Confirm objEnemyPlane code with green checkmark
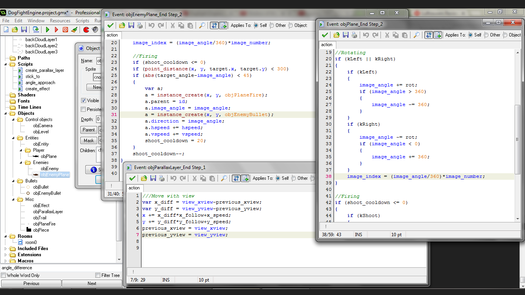 [111, 25]
